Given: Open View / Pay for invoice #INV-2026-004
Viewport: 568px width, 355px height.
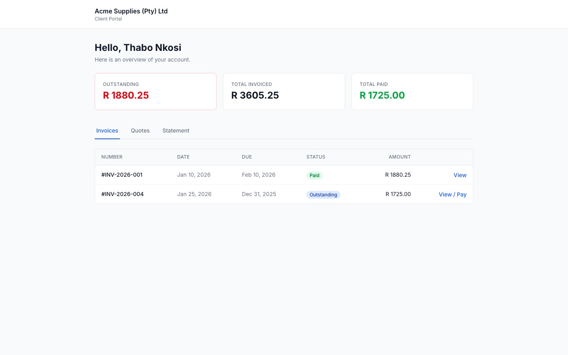Looking at the screenshot, I should click(x=452, y=194).
